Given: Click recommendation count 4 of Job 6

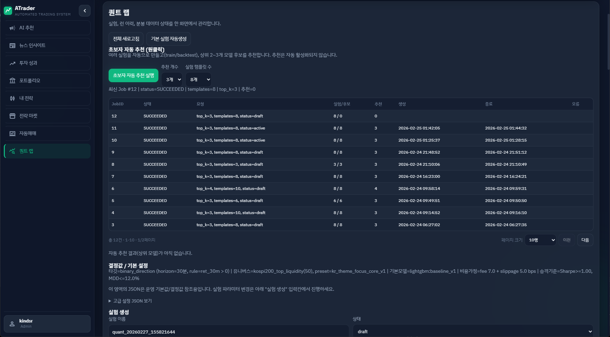Looking at the screenshot, I should pyautogui.click(x=376, y=189).
